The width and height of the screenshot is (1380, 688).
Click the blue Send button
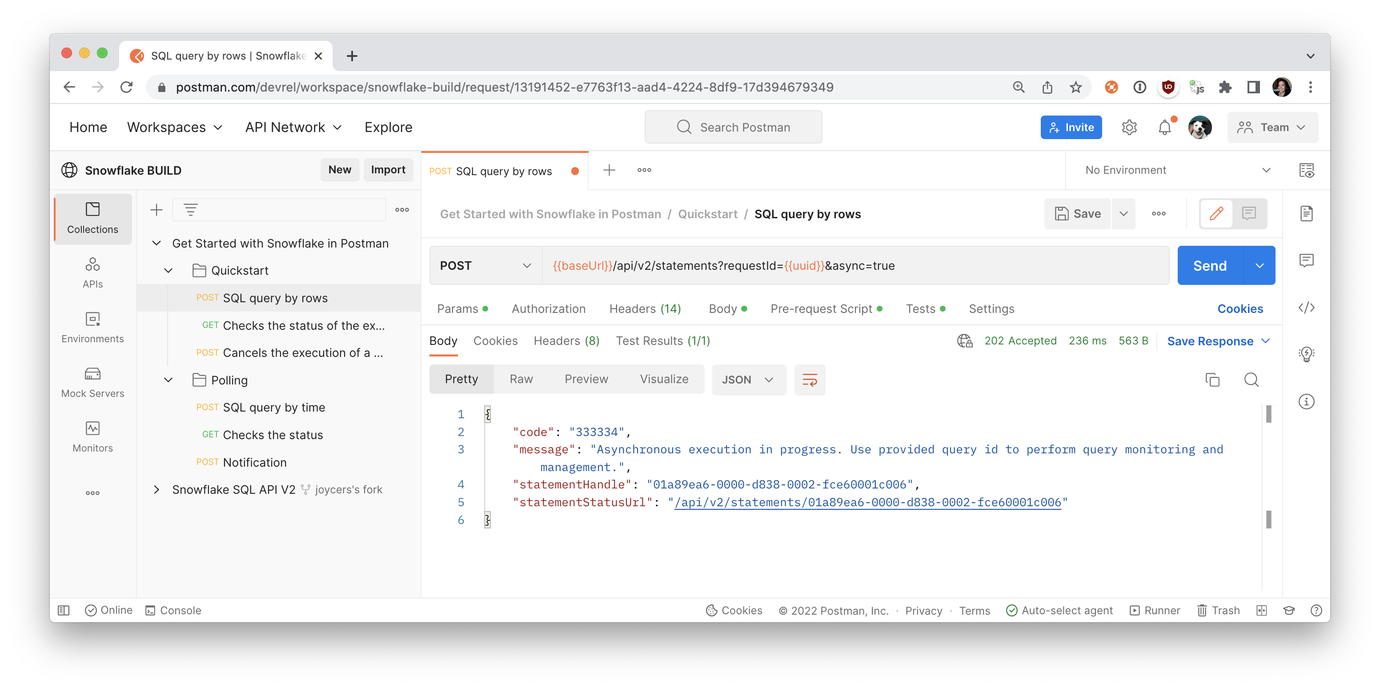point(1210,266)
